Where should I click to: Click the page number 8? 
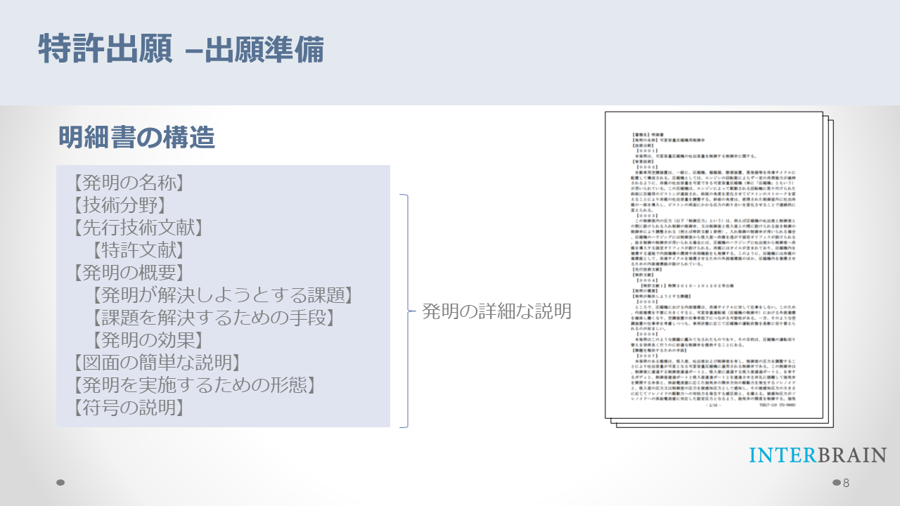(x=846, y=483)
